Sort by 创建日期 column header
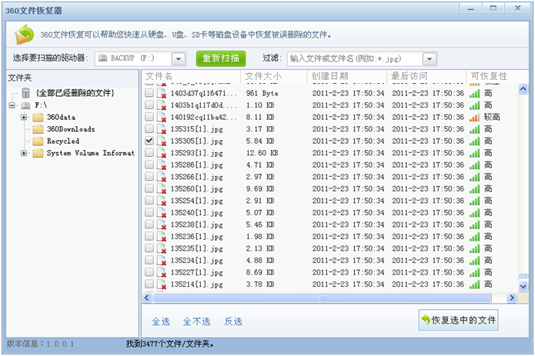The image size is (535, 356). pos(329,76)
